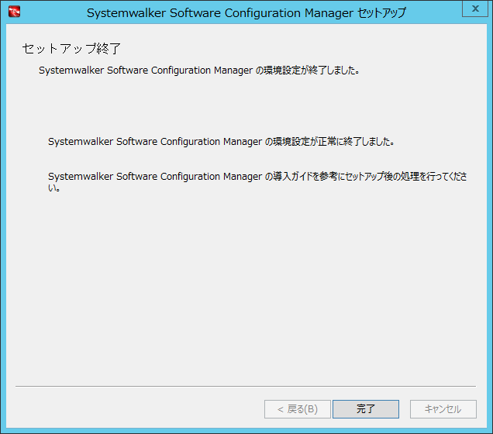Click the 環境設定が正常に終了しました message
The height and width of the screenshot is (434, 493).
pyautogui.click(x=222, y=142)
